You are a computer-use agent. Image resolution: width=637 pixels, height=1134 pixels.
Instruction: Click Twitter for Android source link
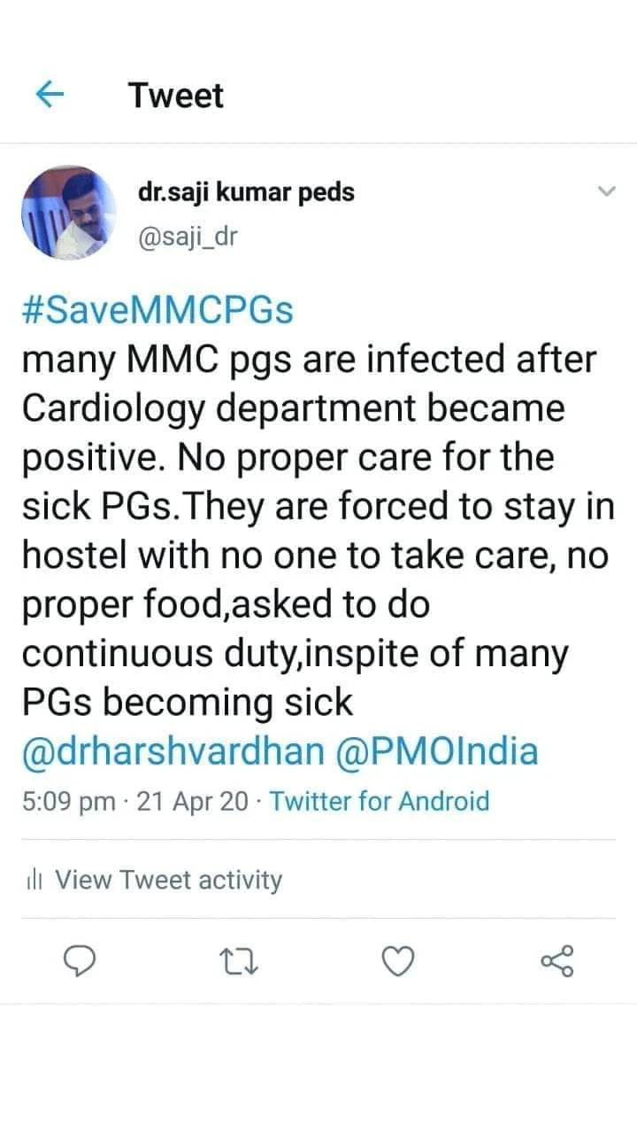380,802
